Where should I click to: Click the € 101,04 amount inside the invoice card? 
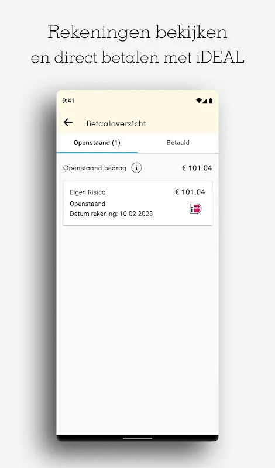pos(190,192)
